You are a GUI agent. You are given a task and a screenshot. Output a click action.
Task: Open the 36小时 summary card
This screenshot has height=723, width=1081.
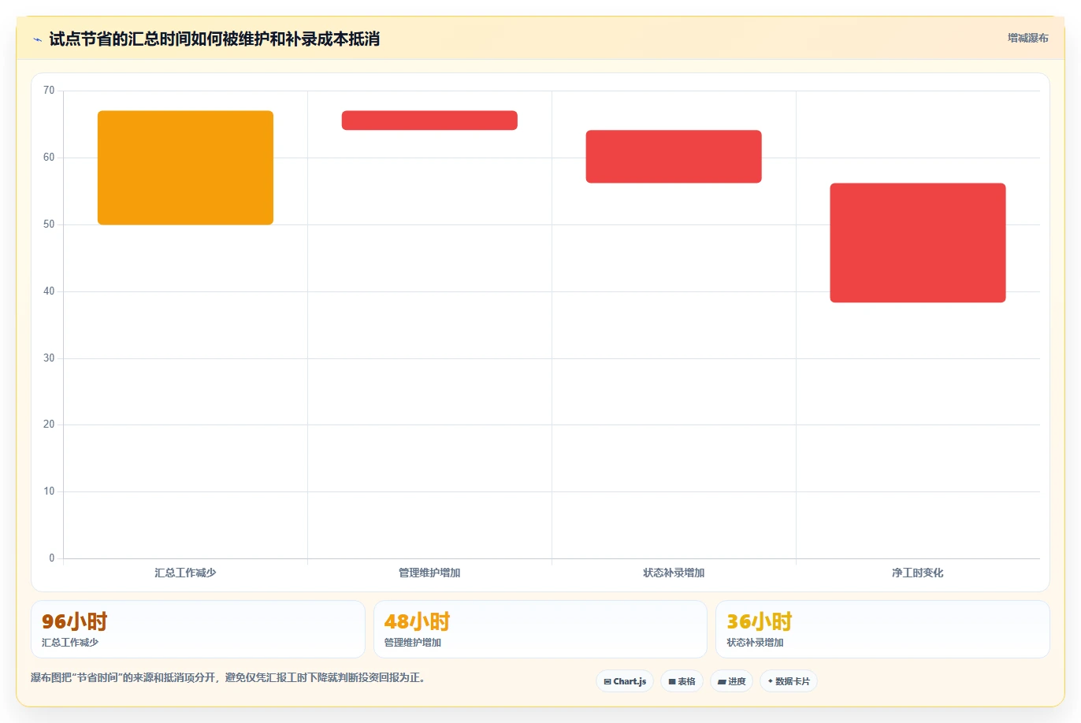click(x=882, y=629)
